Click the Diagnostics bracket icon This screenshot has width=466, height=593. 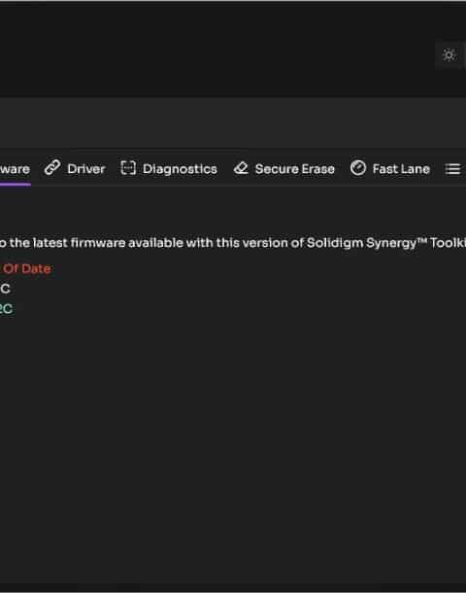[x=128, y=167]
